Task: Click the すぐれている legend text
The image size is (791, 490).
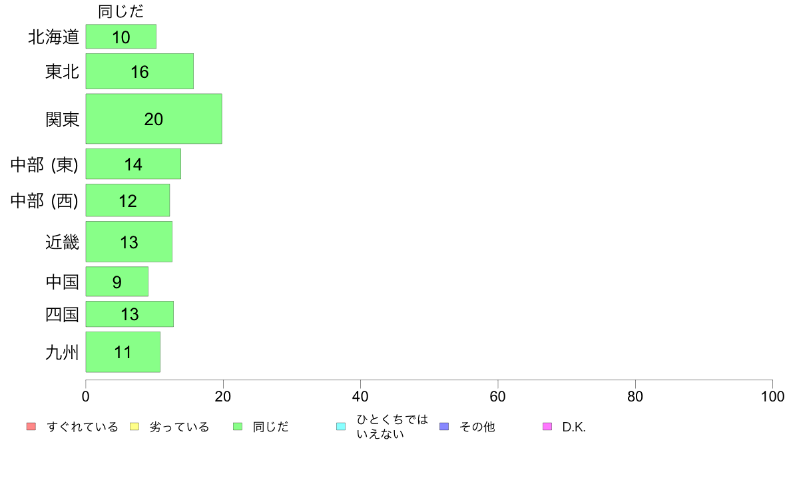Action: (x=83, y=427)
